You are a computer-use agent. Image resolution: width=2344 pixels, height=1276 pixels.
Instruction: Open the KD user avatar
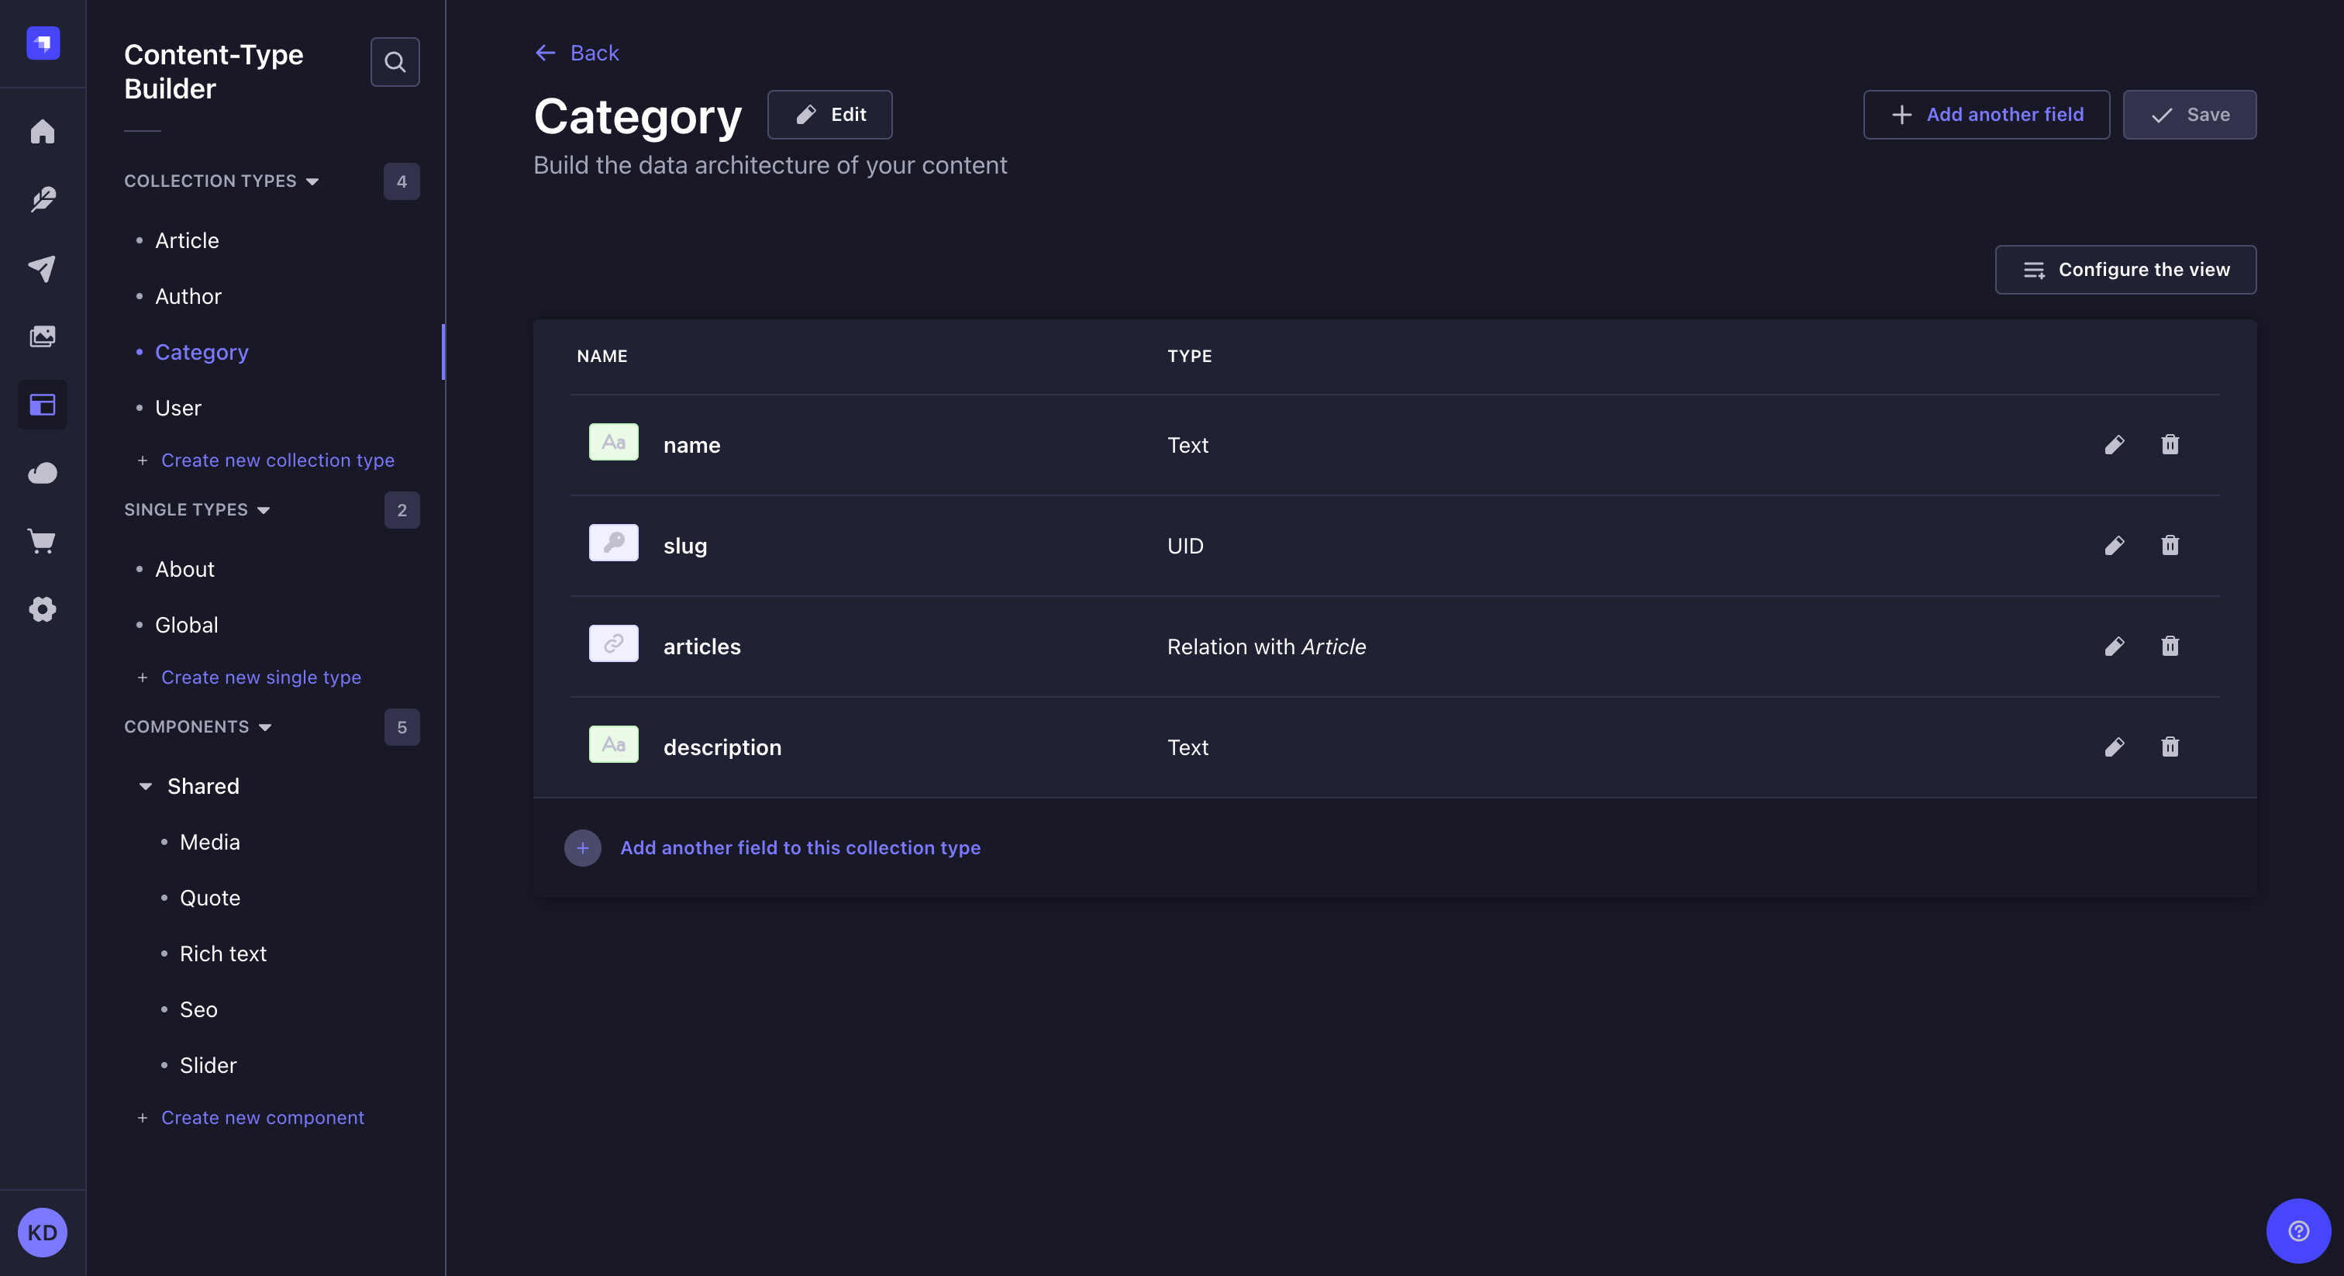[x=42, y=1233]
